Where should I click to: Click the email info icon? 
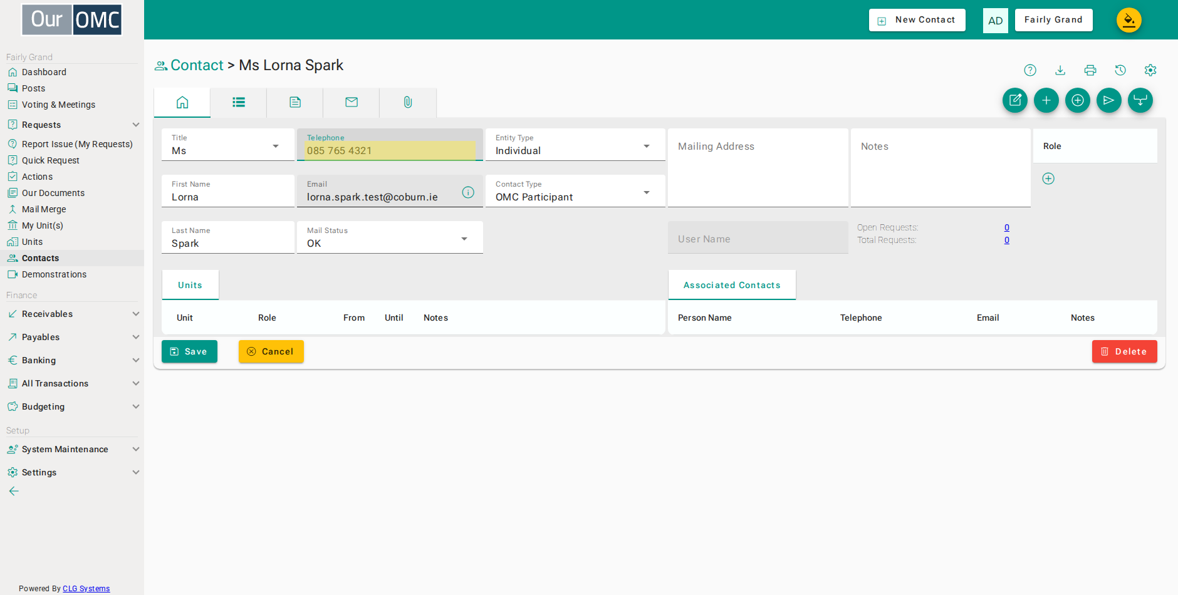[x=468, y=192]
